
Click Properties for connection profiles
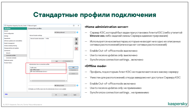pos(73,70)
